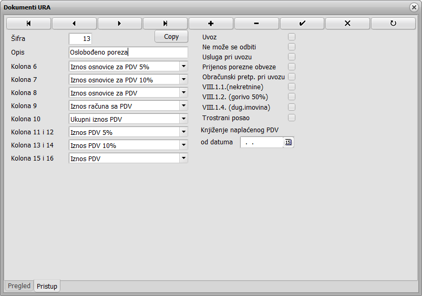Switch to the Pregled tab
The image size is (422, 296).
coord(19,286)
